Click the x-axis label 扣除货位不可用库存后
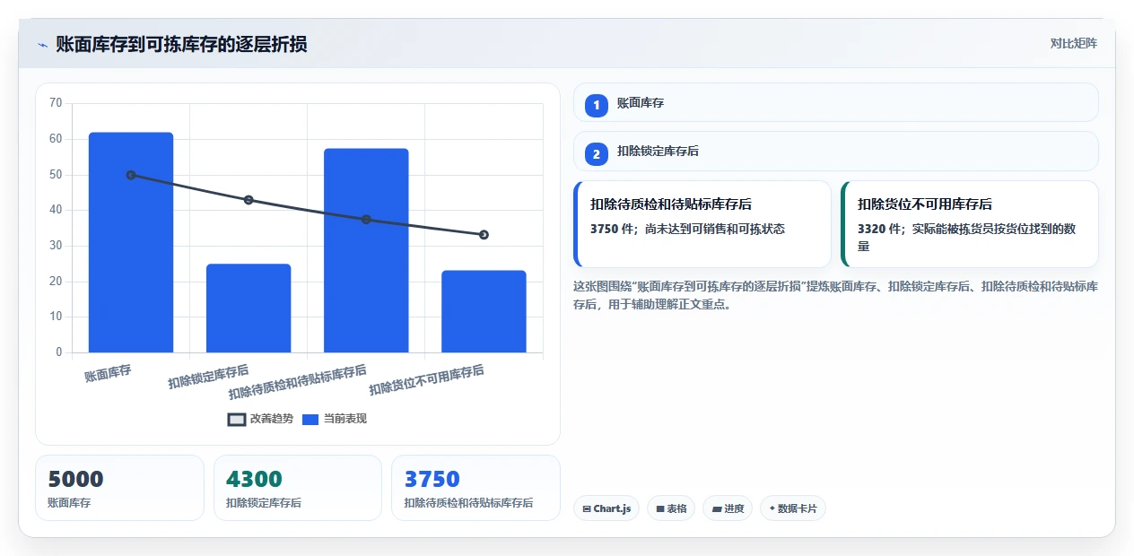This screenshot has width=1134, height=556. click(x=427, y=380)
